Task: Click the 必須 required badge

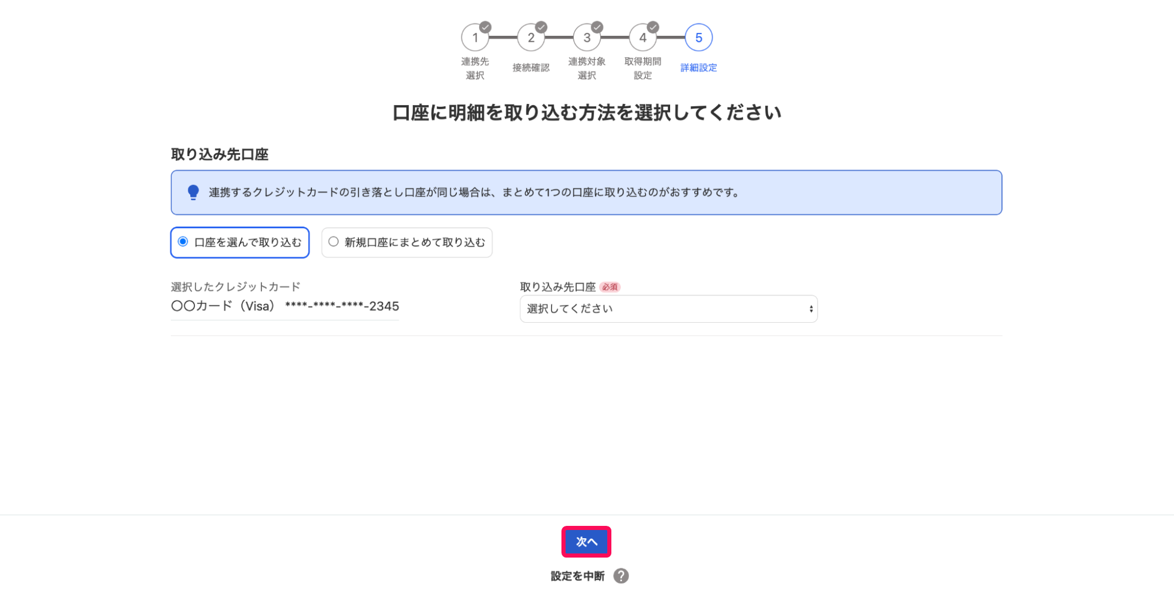Action: pos(610,287)
